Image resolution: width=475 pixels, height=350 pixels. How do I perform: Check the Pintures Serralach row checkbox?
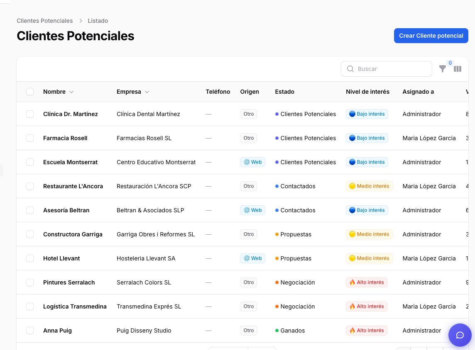pyautogui.click(x=30, y=282)
